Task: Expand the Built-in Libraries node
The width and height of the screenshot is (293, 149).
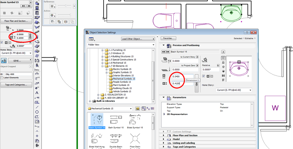Action: coord(90,101)
